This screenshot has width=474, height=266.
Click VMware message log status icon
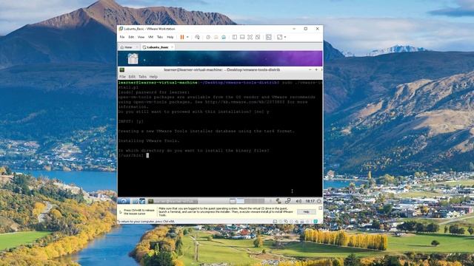(x=316, y=222)
